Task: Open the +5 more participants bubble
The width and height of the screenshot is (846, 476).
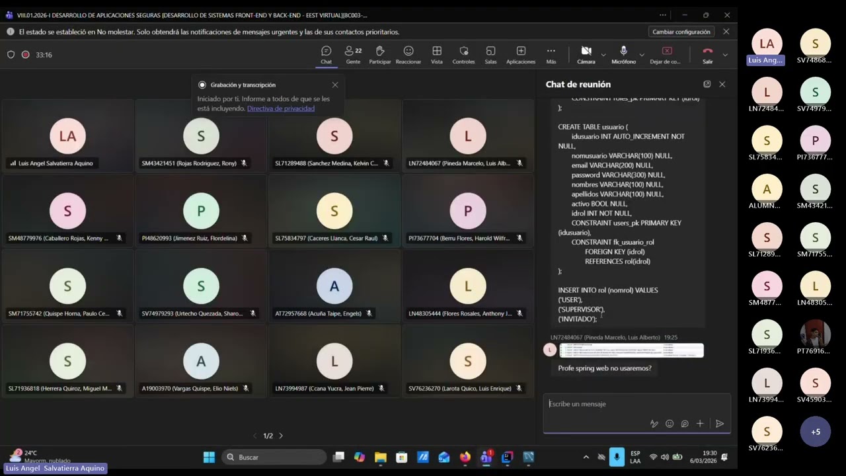Action: click(816, 432)
